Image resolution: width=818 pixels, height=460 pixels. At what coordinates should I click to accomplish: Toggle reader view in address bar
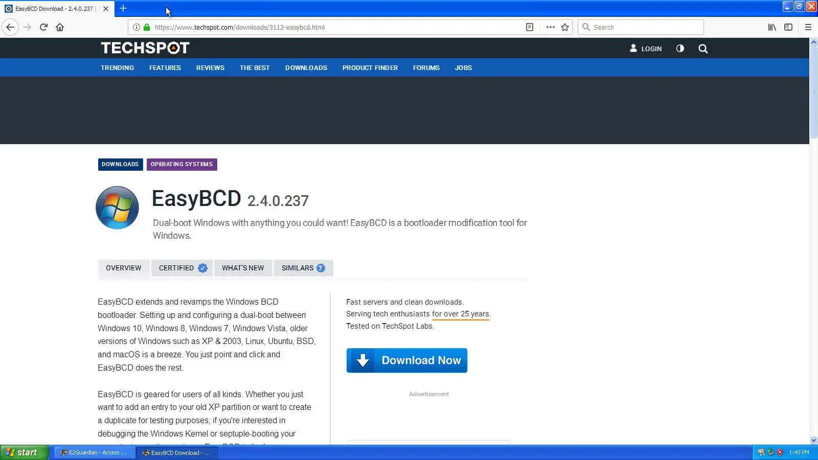[x=530, y=27]
